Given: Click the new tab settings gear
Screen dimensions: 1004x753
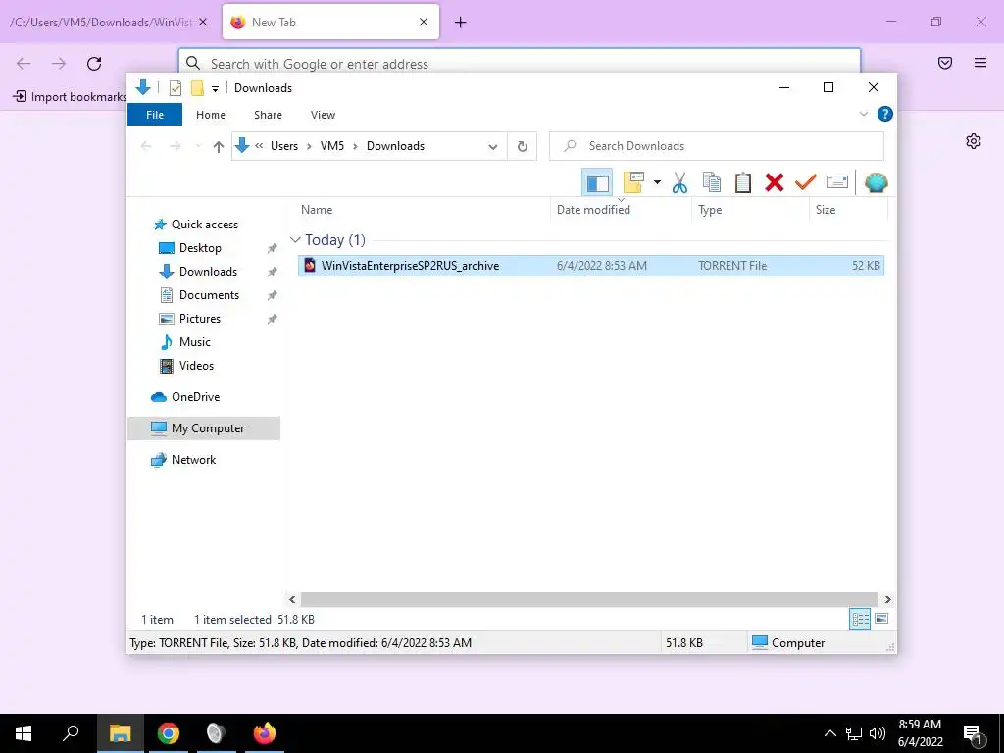Looking at the screenshot, I should point(974,141).
